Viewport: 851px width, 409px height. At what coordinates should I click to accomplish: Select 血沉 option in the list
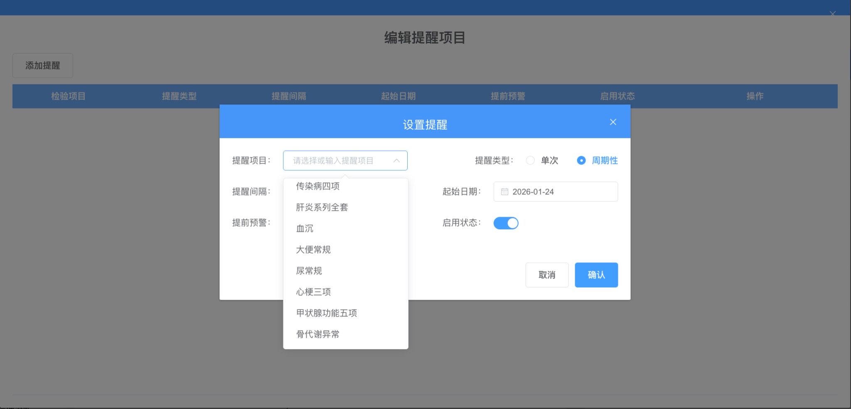305,229
